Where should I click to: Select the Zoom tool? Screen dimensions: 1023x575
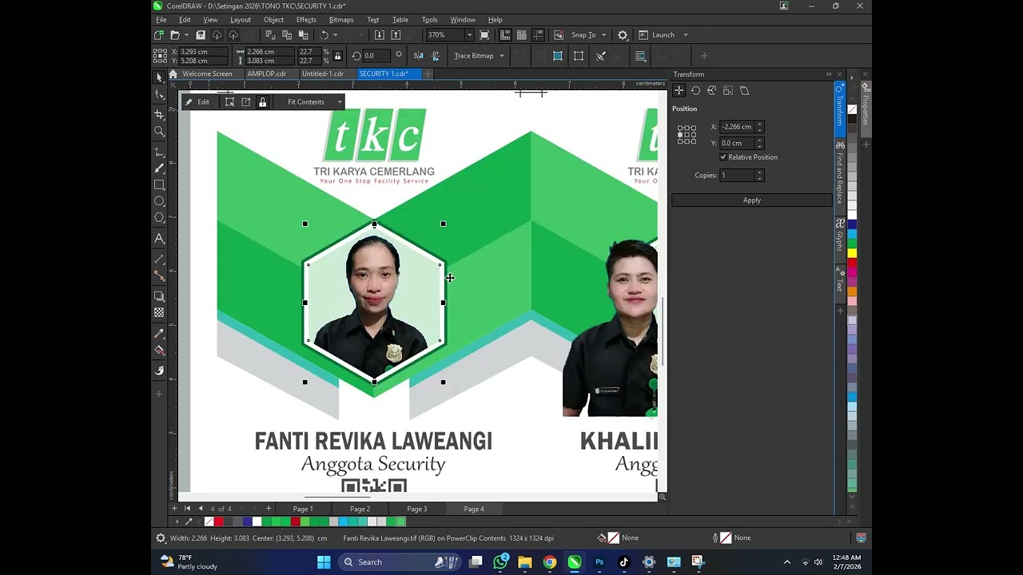pyautogui.click(x=159, y=132)
